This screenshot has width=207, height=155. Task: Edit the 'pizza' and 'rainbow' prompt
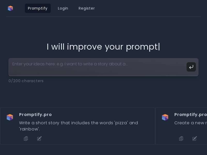coord(39,138)
